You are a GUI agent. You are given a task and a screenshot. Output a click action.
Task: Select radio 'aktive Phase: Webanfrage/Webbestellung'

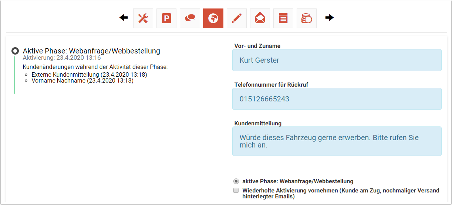pos(236,181)
